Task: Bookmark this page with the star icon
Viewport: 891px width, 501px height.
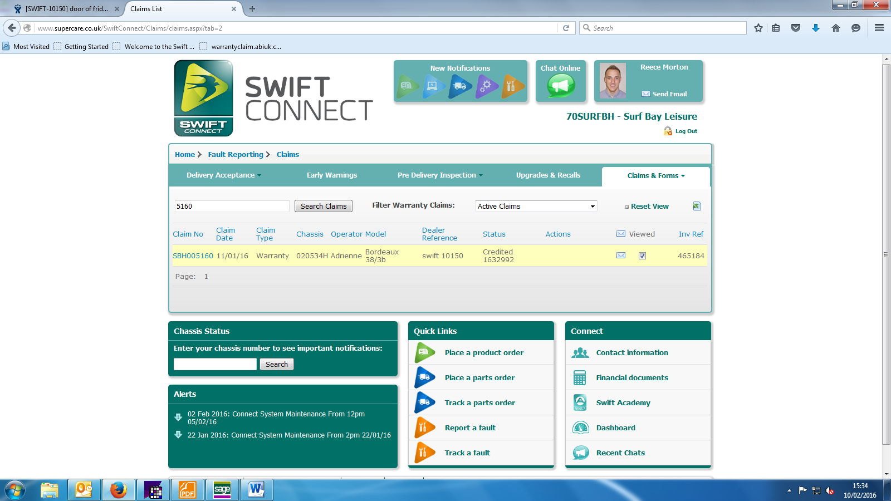Action: (x=758, y=28)
